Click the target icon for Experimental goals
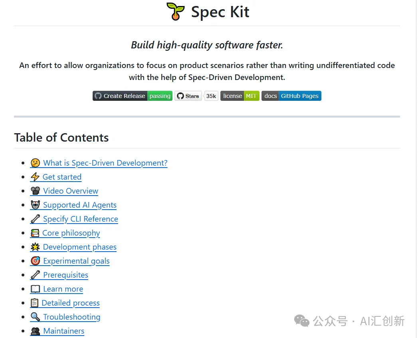This screenshot has height=338, width=418. [x=36, y=261]
